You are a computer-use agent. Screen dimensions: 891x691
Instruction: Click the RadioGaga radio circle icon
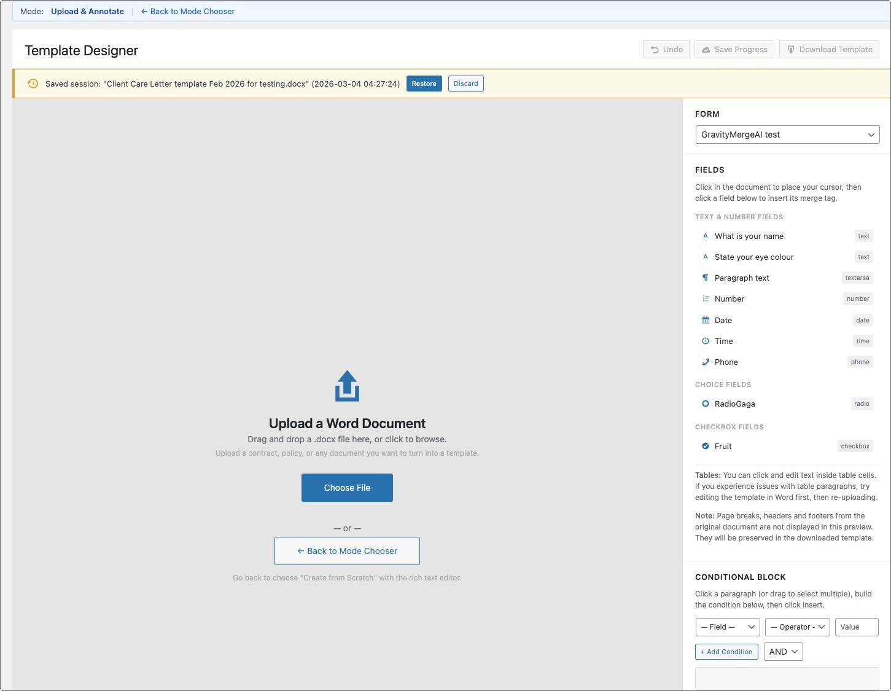pos(706,404)
